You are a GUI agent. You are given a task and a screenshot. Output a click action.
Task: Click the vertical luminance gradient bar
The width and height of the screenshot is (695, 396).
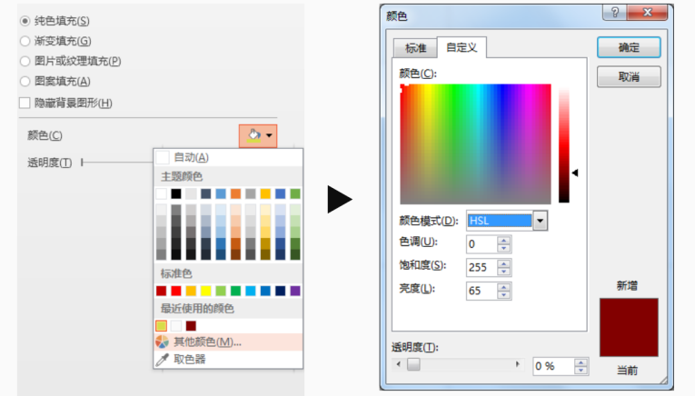tap(564, 145)
